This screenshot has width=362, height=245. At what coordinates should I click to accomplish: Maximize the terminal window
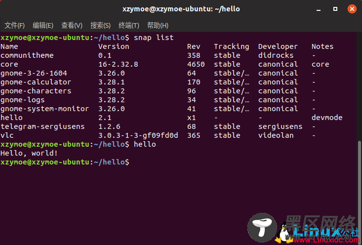point(335,9)
